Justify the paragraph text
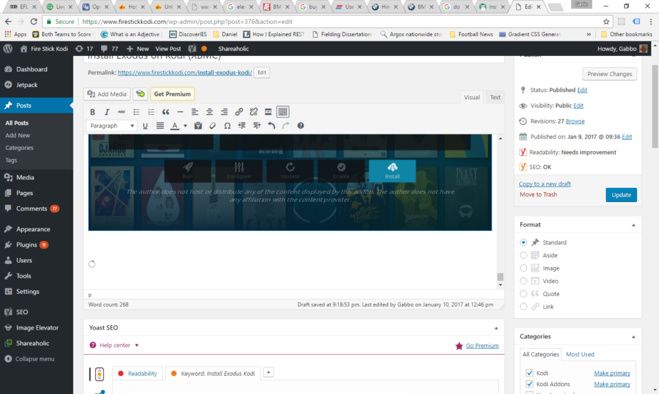This screenshot has height=394, width=659. pos(160,126)
